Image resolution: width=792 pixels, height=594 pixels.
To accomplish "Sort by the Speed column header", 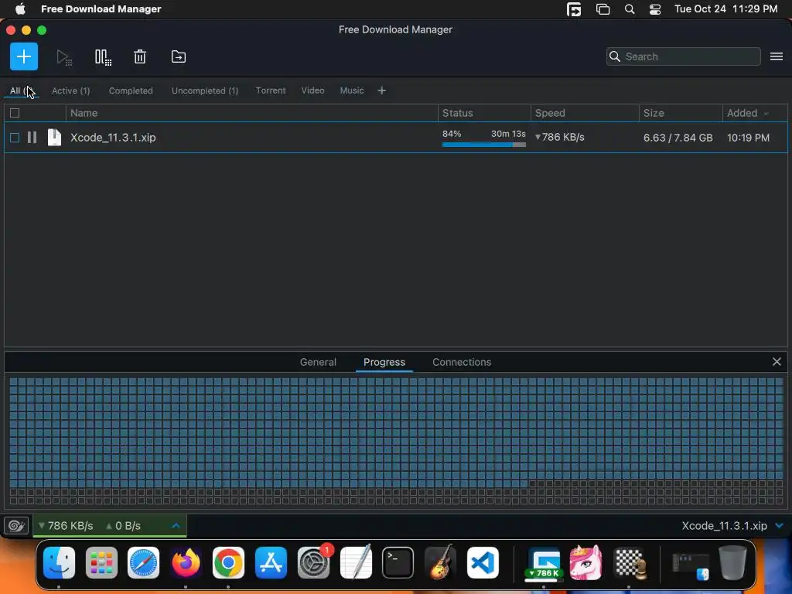I will (x=585, y=113).
